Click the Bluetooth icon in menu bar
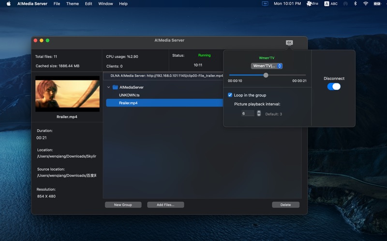The height and width of the screenshot is (241, 387). tap(355, 3)
